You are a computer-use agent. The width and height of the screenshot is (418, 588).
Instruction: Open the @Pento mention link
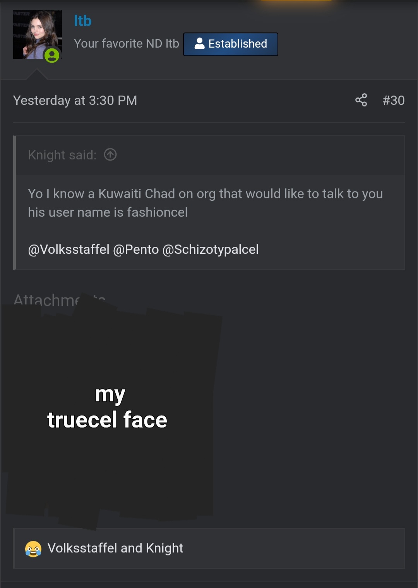point(136,250)
